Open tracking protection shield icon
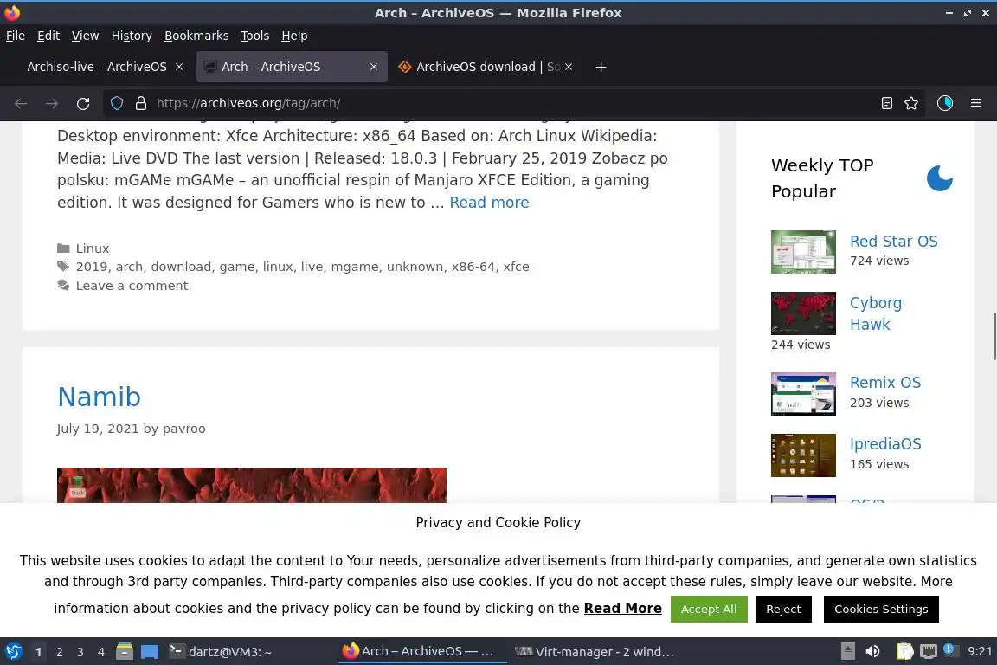The height and width of the screenshot is (665, 997). [117, 103]
